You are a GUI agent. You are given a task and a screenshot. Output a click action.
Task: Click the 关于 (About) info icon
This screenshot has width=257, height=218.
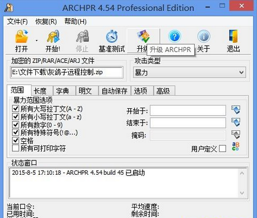(x=203, y=36)
